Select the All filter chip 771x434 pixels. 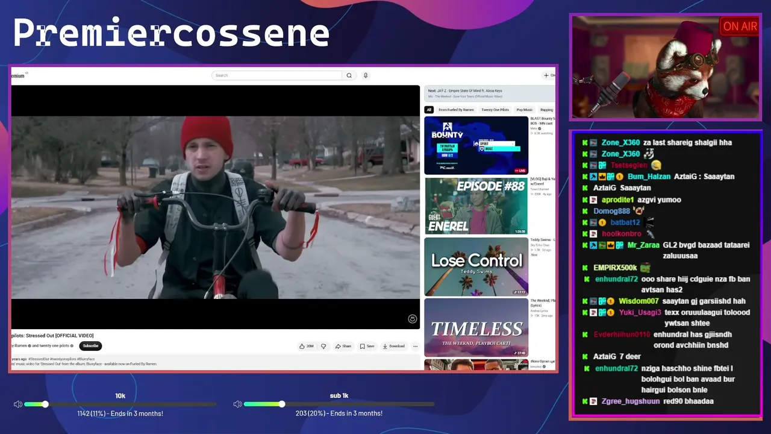429,110
